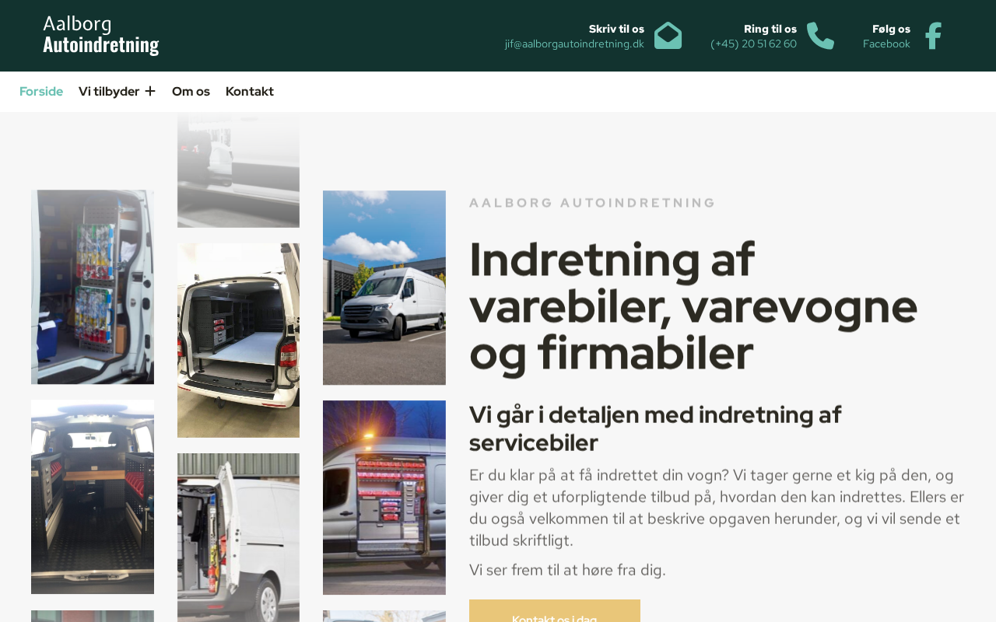
Task: Open the white van with open side door photo
Action: point(238,537)
